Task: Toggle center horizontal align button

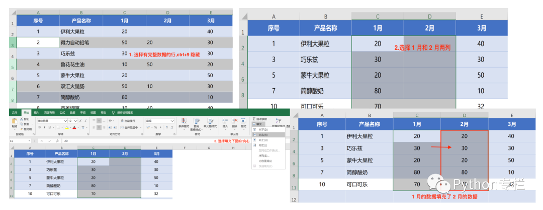Action: point(99,127)
